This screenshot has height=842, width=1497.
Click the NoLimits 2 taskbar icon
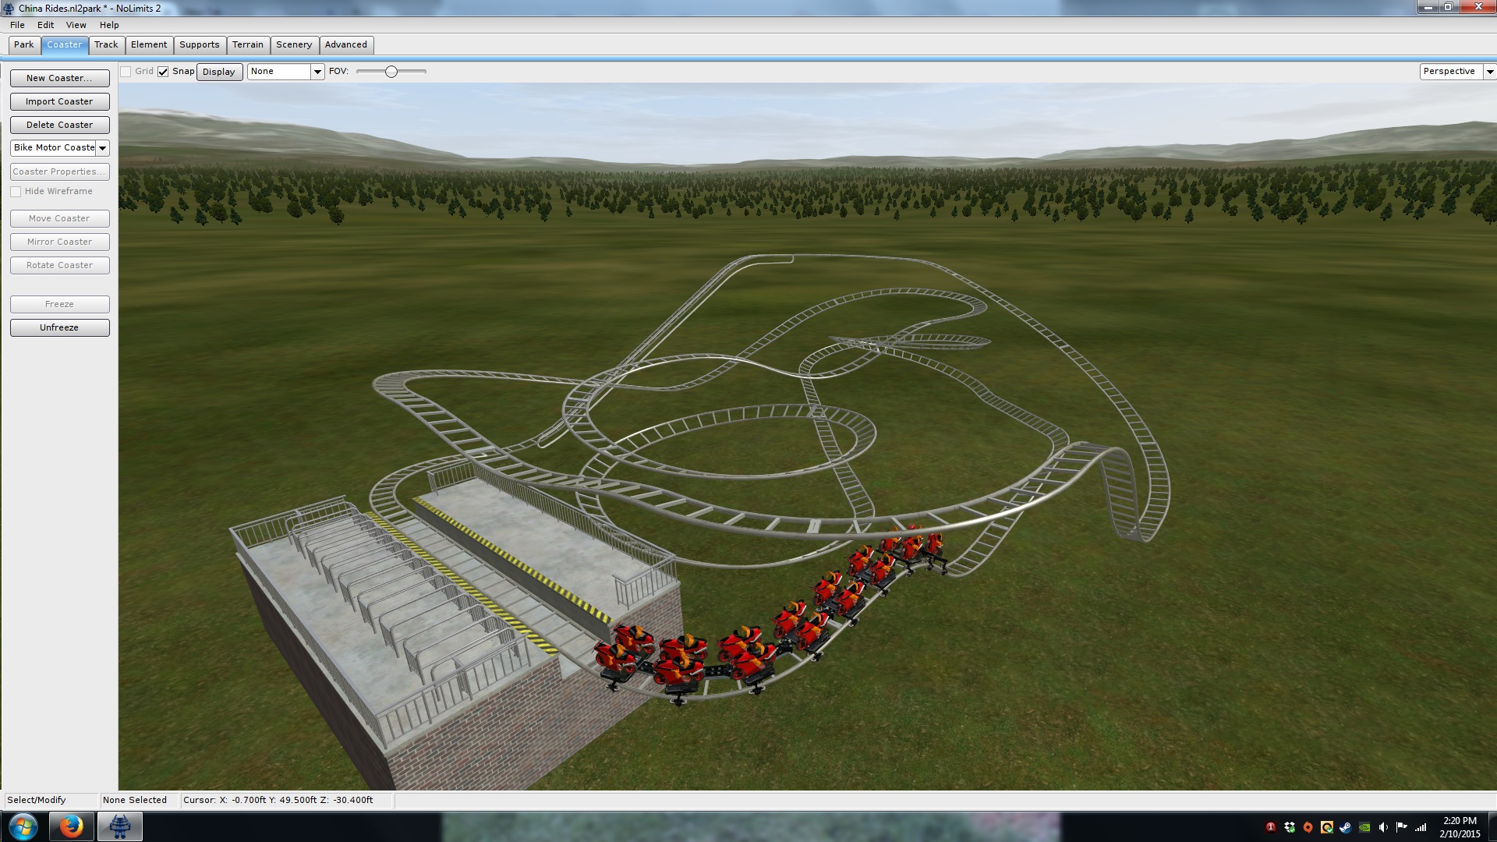pyautogui.click(x=119, y=826)
